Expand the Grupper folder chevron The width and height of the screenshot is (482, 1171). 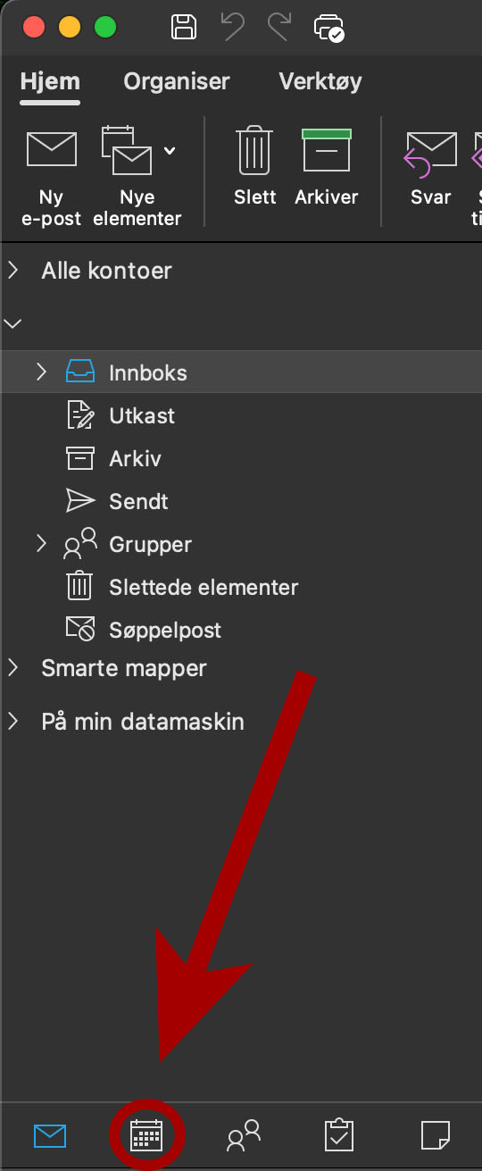41,543
